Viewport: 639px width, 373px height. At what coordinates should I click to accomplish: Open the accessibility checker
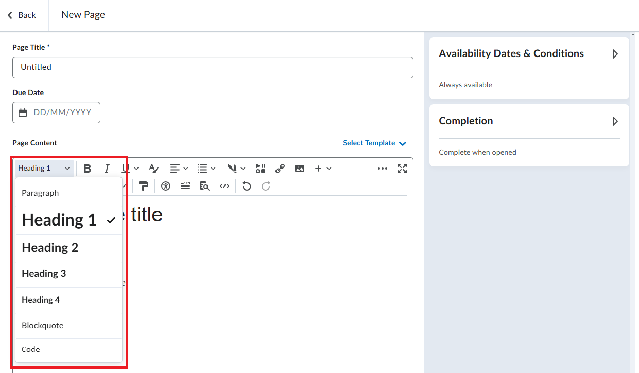[x=165, y=186]
